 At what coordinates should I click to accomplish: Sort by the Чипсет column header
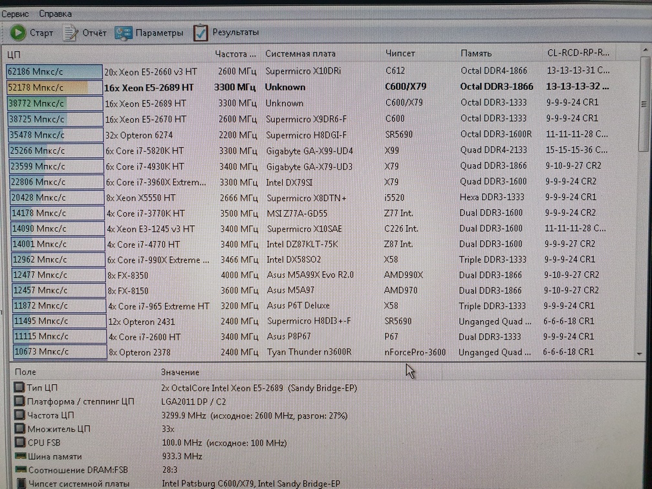[400, 53]
